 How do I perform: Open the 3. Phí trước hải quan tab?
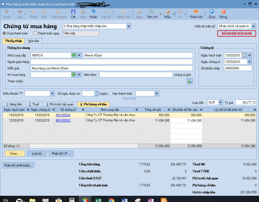[x=60, y=104]
